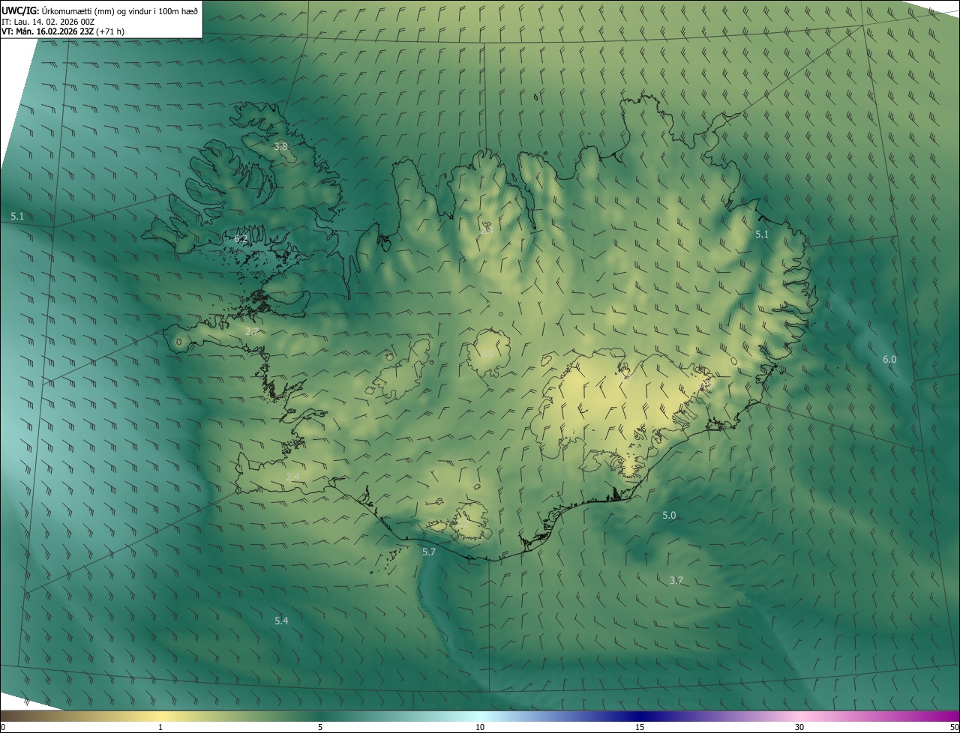Click the 'UWC/IG:' label in the header box
This screenshot has height=733, width=960.
(21, 10)
